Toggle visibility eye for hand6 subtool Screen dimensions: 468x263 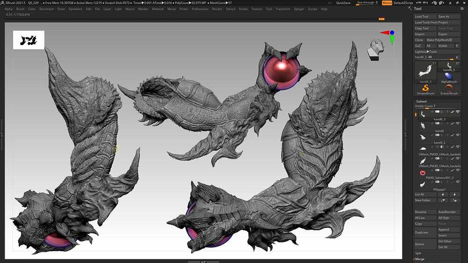[458, 123]
